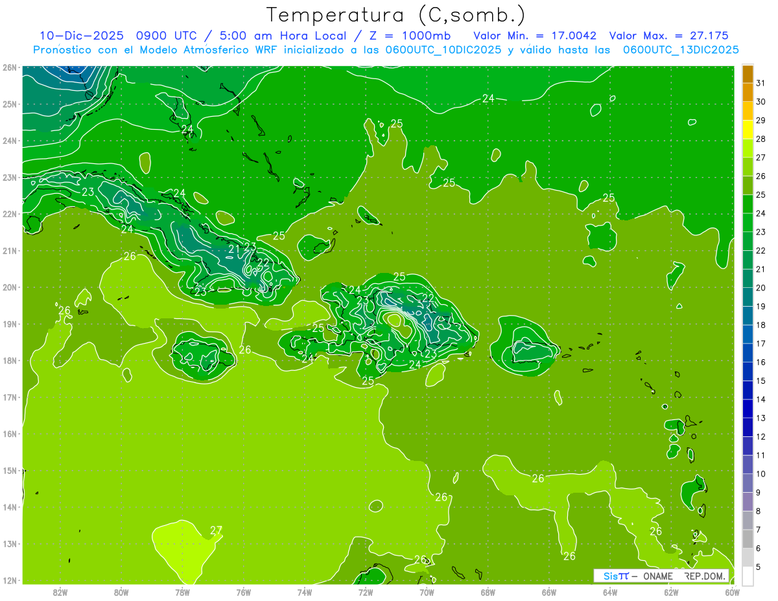778x601 pixels.
Task: Click the SisTT ONAME REP.DOM. logo box
Action: click(661, 576)
